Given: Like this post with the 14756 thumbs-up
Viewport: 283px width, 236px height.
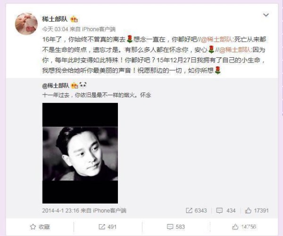Looking at the screenshot, I should tap(244, 227).
